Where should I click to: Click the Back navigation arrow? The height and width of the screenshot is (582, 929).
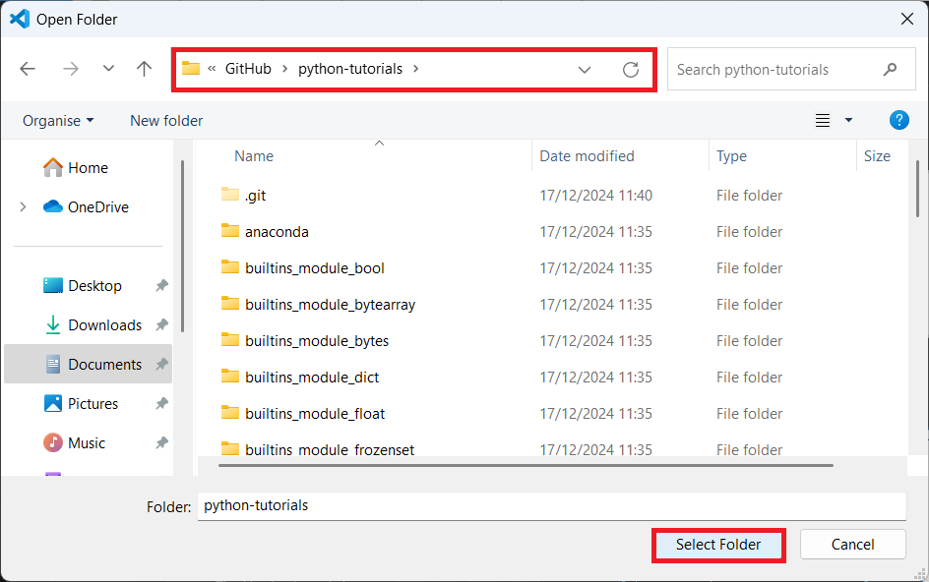point(28,69)
